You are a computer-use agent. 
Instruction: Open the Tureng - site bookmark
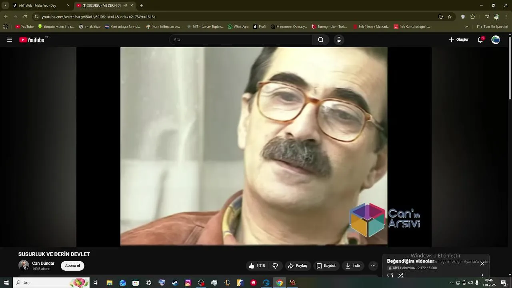330,27
